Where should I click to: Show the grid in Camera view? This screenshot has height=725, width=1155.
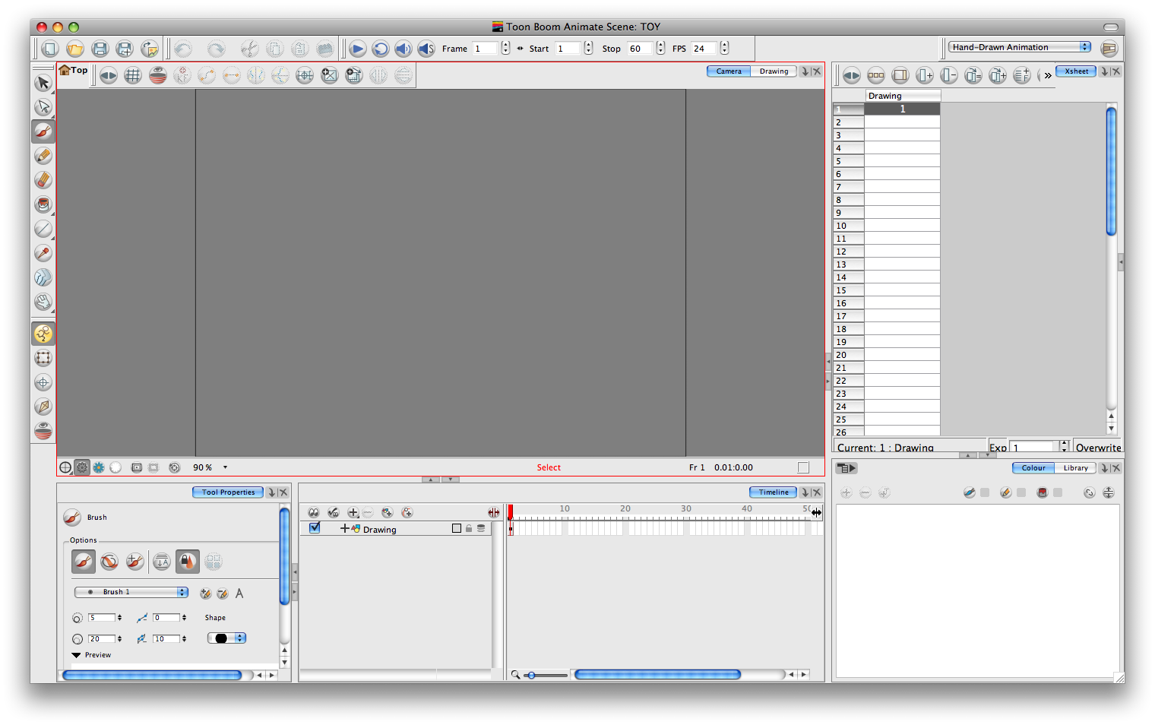click(133, 75)
